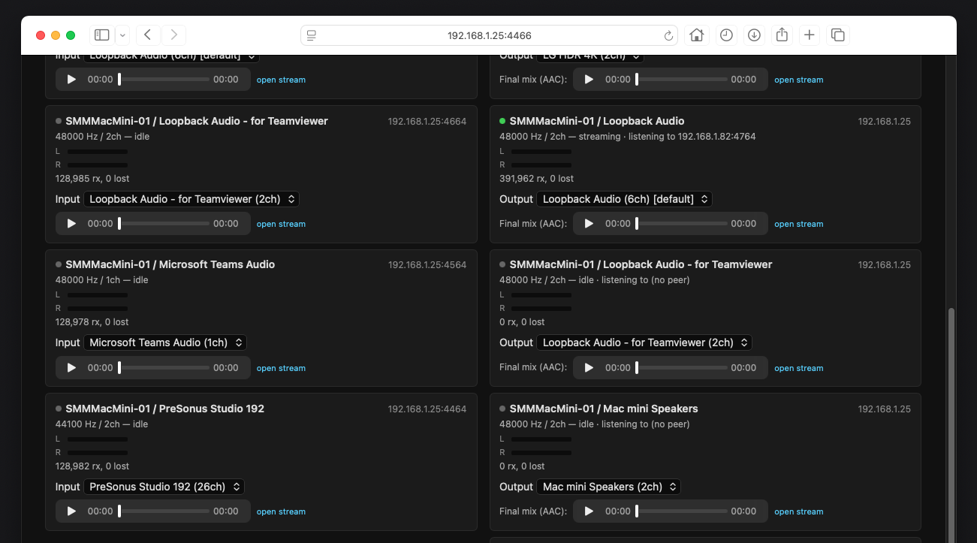
Task: Play the Mac mini Speakers final mix
Action: (x=589, y=511)
